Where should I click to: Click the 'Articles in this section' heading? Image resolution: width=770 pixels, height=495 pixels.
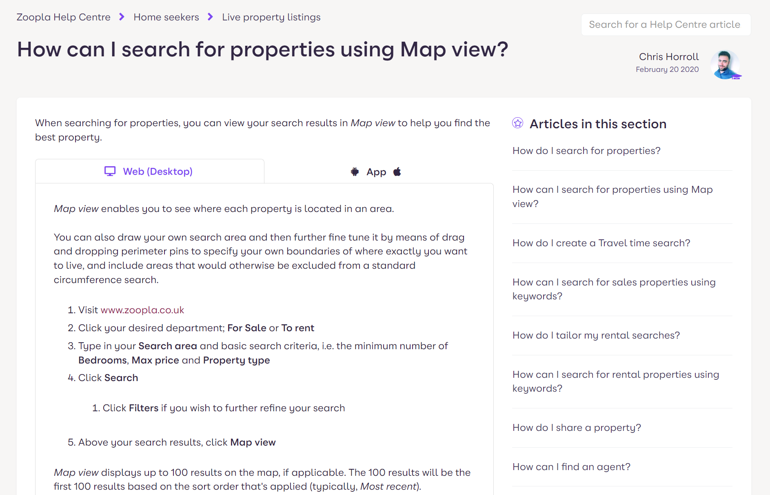(598, 124)
